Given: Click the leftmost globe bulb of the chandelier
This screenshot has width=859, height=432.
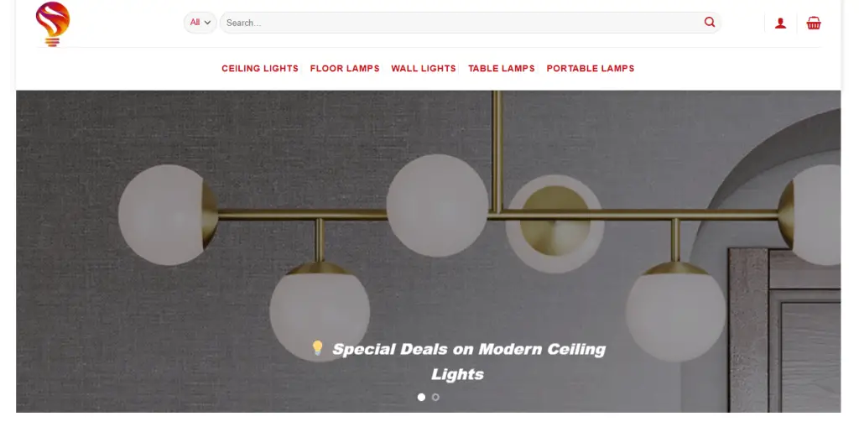Looking at the screenshot, I should [167, 215].
